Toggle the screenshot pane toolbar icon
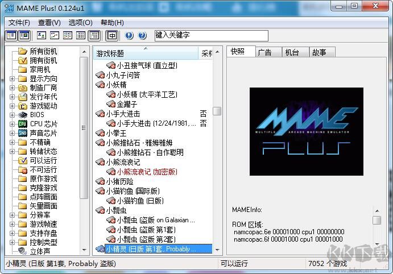Image resolution: width=393 pixels, height=274 pixels. click(x=24, y=35)
